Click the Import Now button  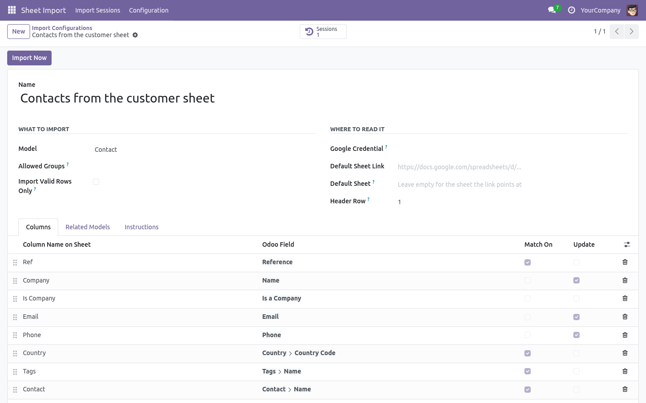click(x=29, y=58)
